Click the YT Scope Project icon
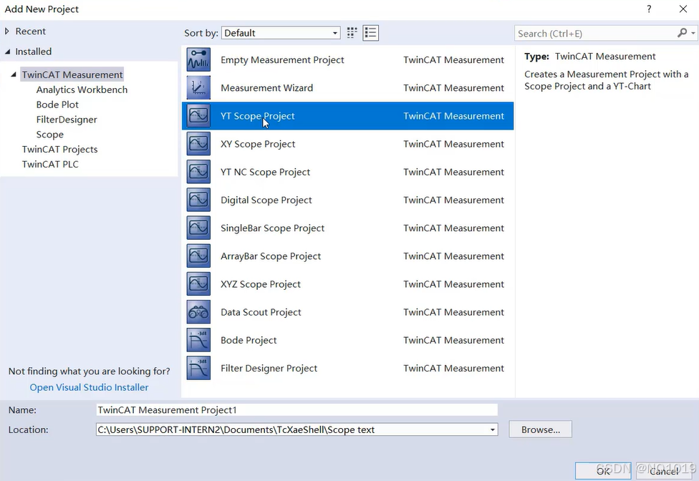Screen dimensions: 699x481 pos(198,116)
